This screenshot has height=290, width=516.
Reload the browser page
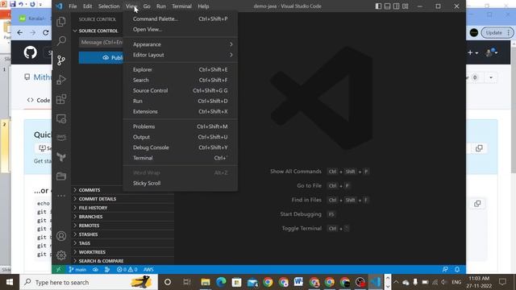coord(45,32)
